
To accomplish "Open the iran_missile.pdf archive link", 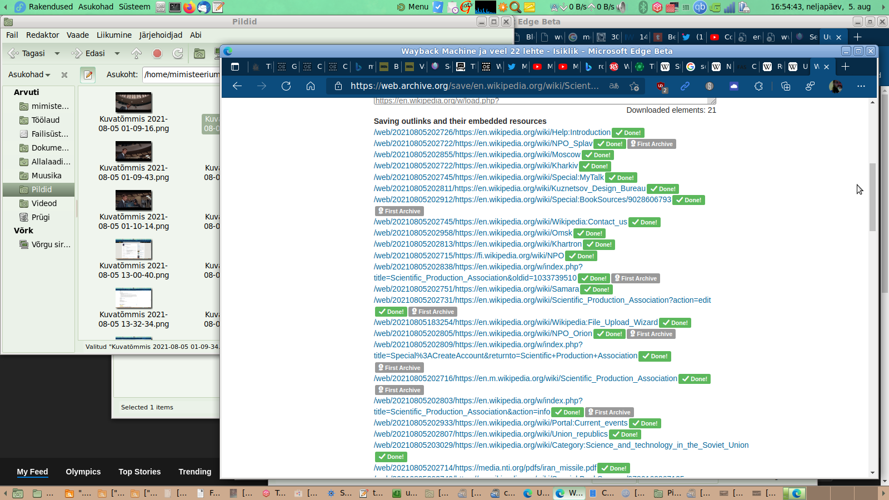I will [x=485, y=468].
